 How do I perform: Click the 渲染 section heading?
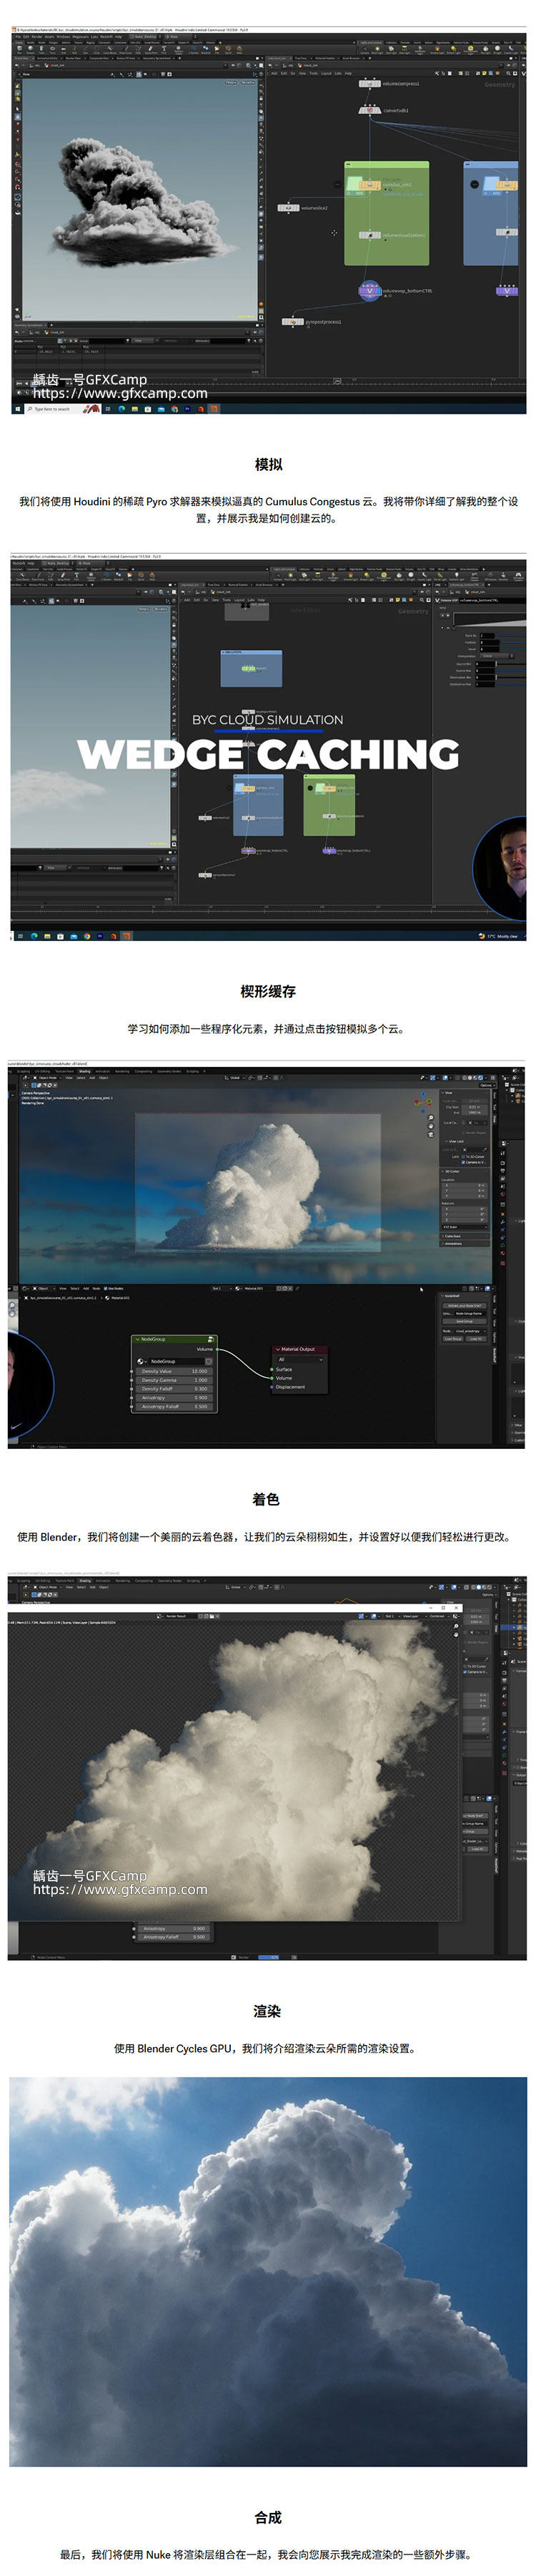tap(267, 2011)
